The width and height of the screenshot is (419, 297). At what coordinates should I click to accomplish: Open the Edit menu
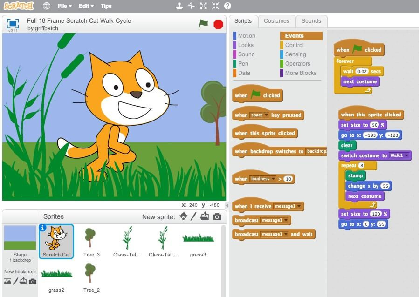[x=86, y=6]
